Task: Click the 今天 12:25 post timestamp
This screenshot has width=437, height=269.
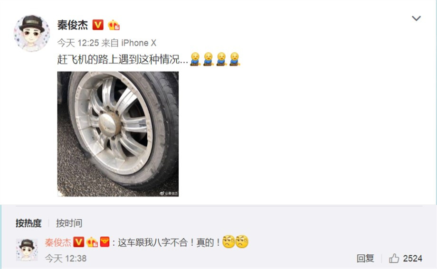Action: [78, 43]
